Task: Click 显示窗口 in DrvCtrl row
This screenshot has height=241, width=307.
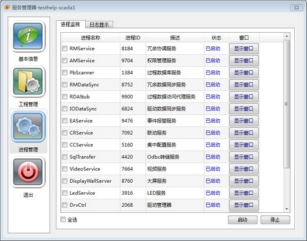Action: pyautogui.click(x=244, y=205)
